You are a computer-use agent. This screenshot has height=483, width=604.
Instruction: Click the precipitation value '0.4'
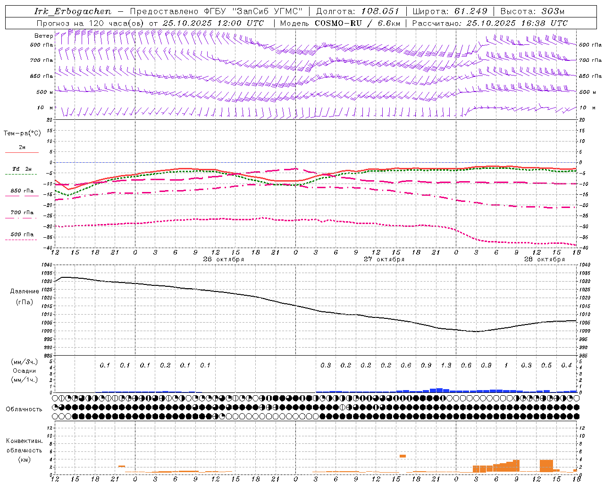click(x=566, y=366)
